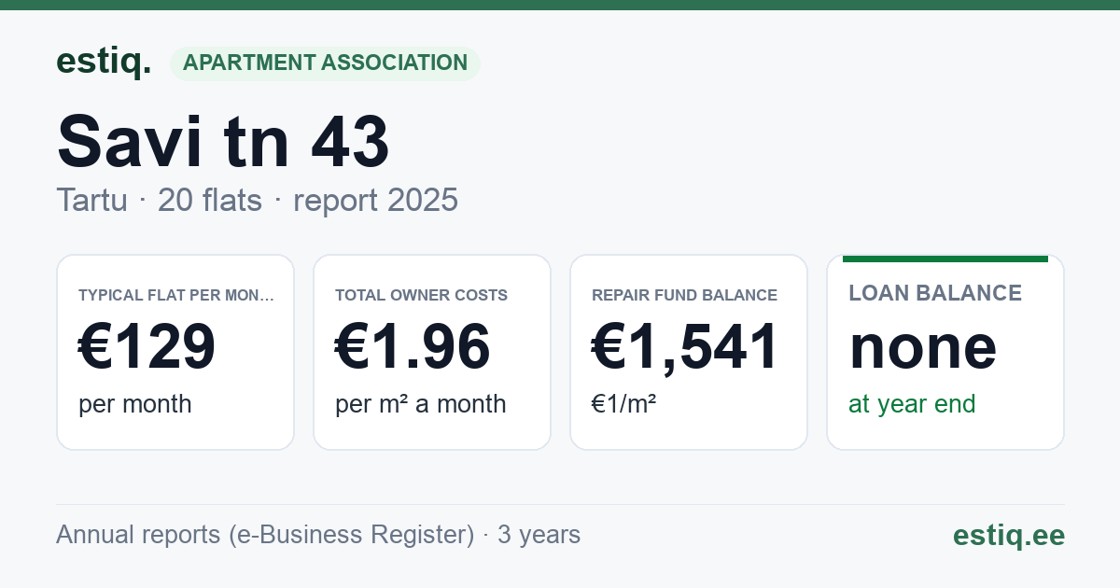The height and width of the screenshot is (588, 1120).
Task: Click the truncated TYPICAL FLAT PER MON… label
Action: coord(176,295)
